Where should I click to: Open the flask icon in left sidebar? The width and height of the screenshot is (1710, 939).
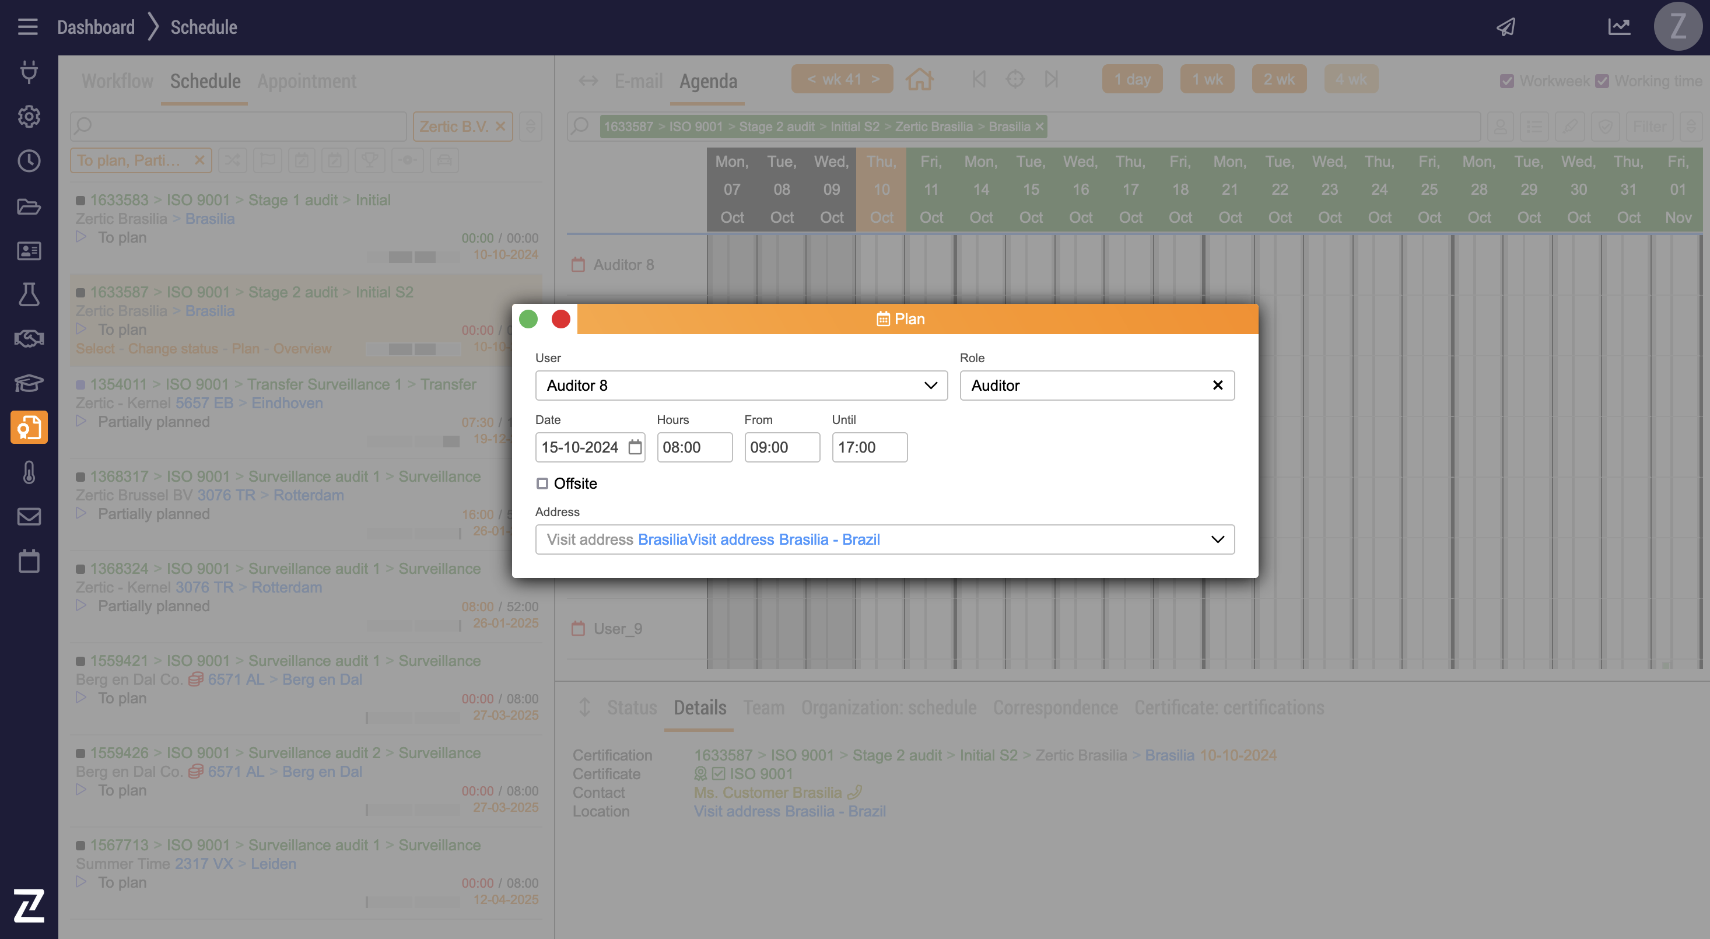(x=29, y=295)
